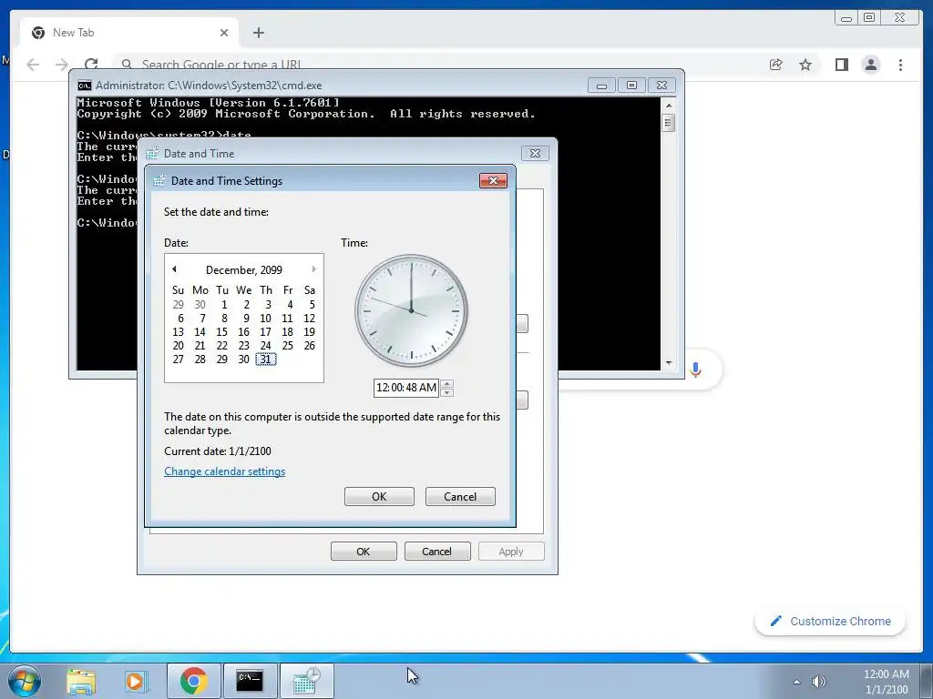Reload the Chrome page

click(91, 65)
